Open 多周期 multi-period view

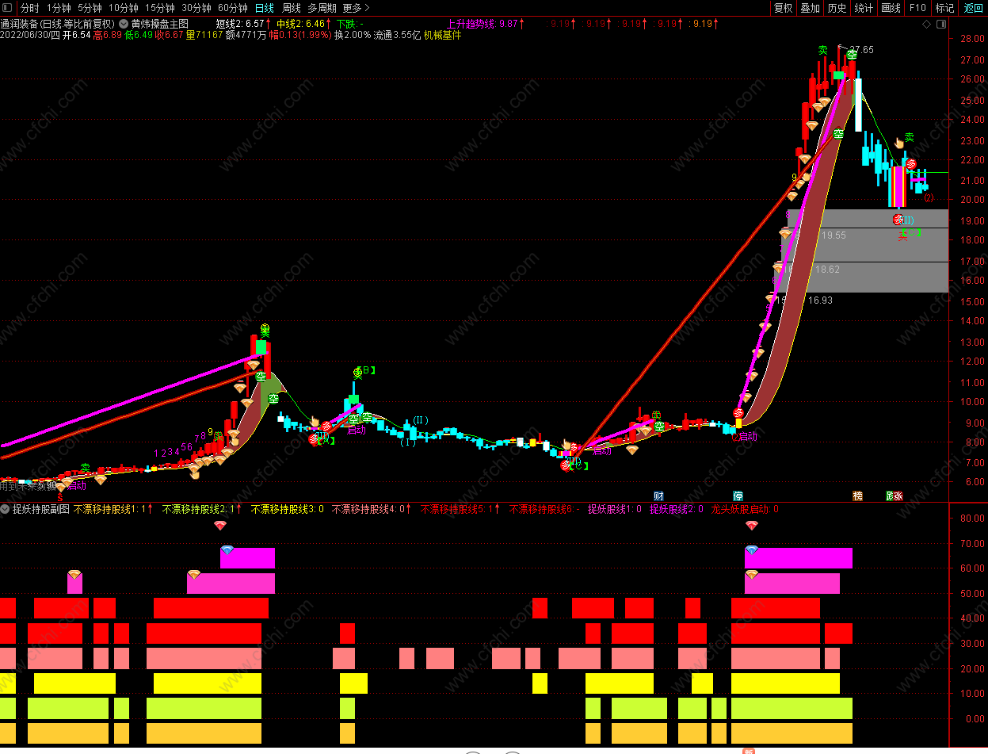tap(322, 8)
